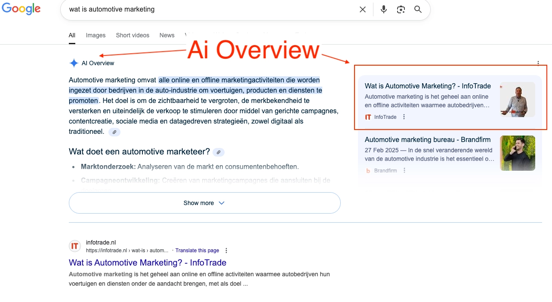
Task: Click the AI Overview sparkle icon
Action: tap(74, 63)
